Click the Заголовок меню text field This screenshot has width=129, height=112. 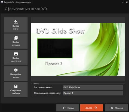tap(93, 87)
